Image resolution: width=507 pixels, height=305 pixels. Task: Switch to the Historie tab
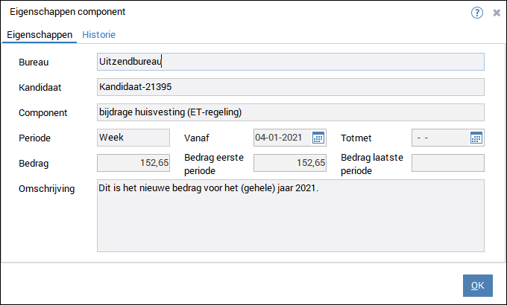click(98, 35)
